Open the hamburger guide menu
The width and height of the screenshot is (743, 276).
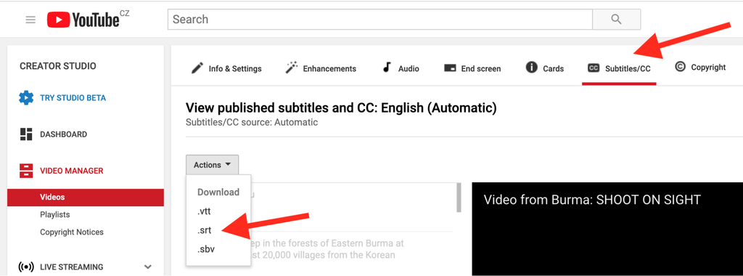(x=30, y=20)
